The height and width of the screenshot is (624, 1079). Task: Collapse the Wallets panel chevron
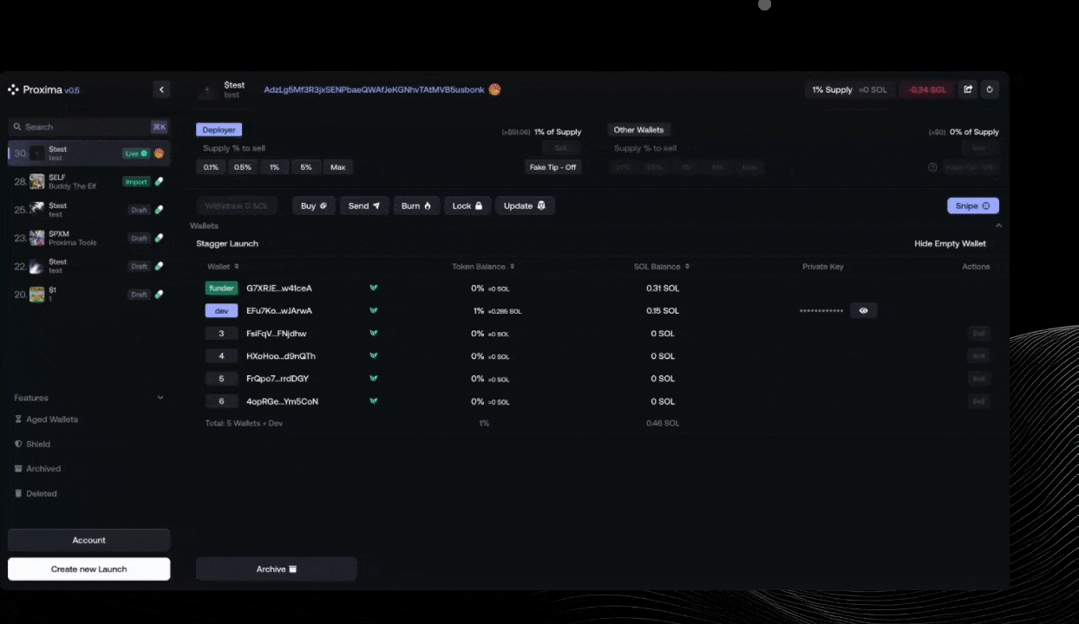pyautogui.click(x=997, y=225)
